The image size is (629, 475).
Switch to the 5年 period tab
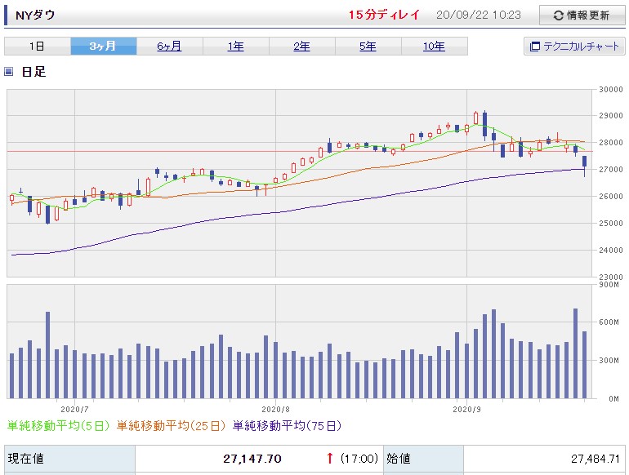(x=368, y=46)
